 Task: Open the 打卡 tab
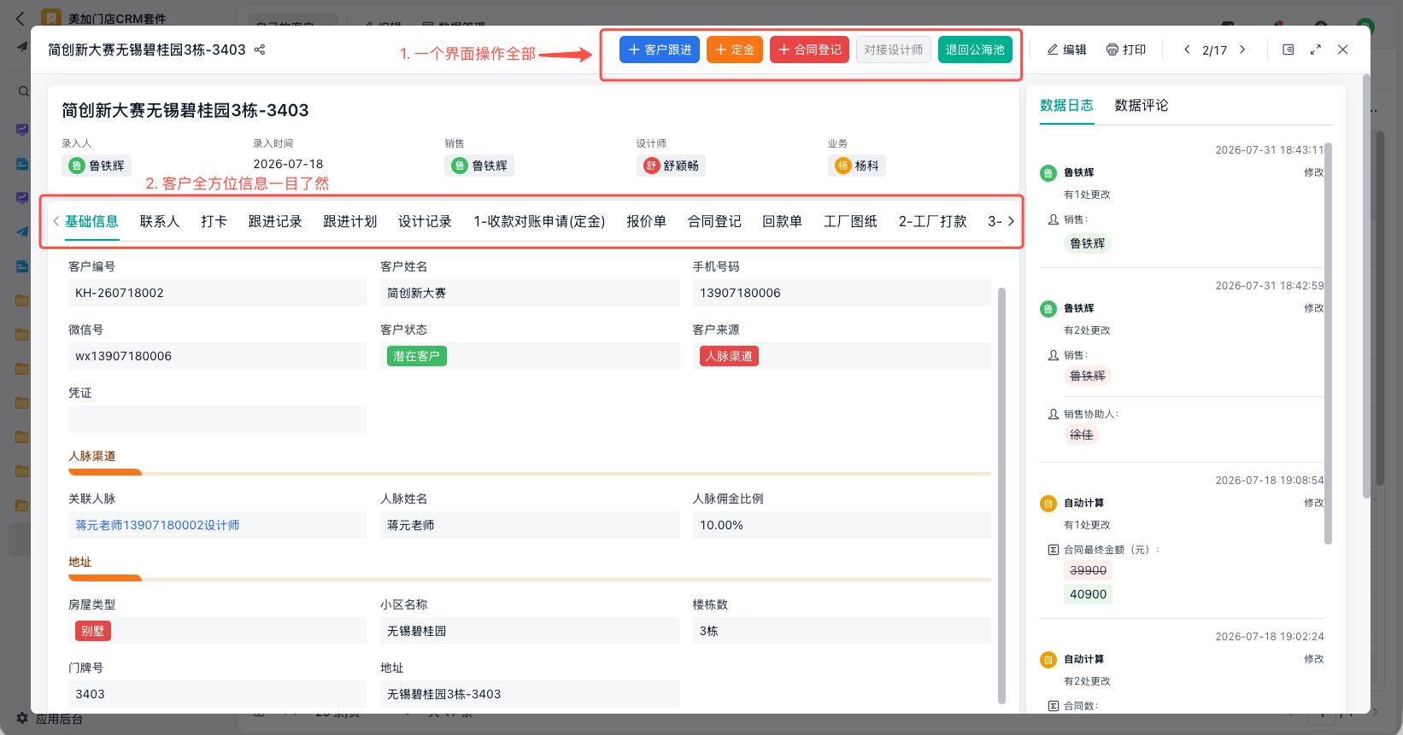coord(214,221)
